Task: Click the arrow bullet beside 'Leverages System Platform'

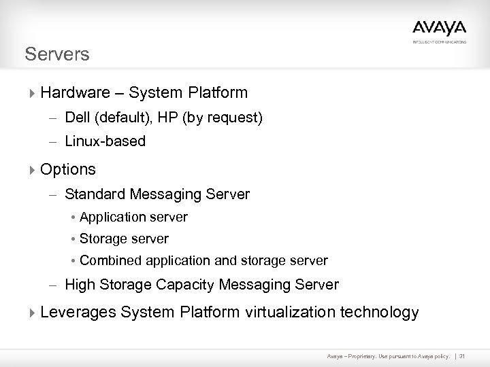Action: (x=32, y=313)
